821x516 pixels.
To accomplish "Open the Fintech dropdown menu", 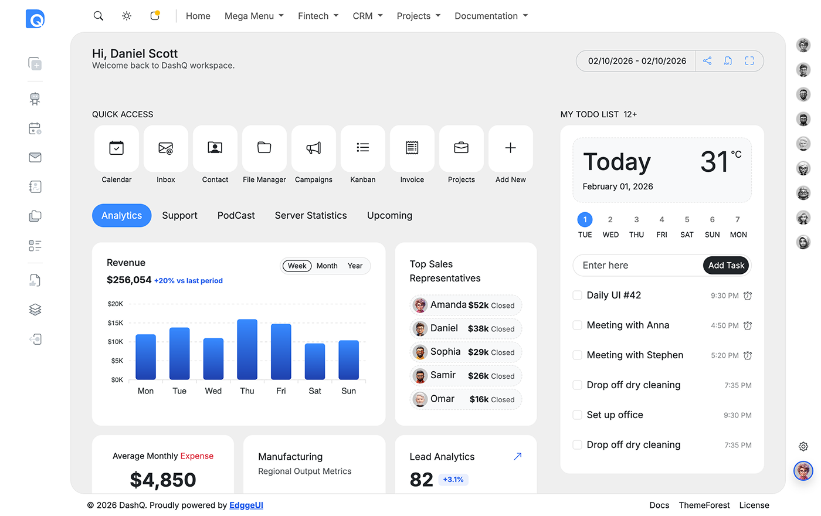I will [318, 16].
